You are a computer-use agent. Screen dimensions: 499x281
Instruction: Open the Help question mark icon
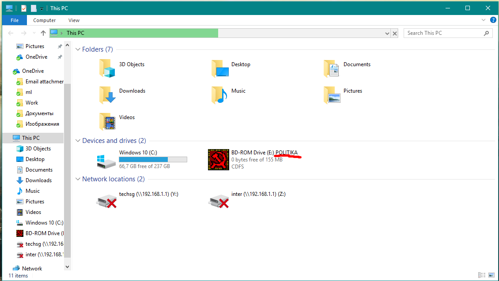click(x=493, y=20)
